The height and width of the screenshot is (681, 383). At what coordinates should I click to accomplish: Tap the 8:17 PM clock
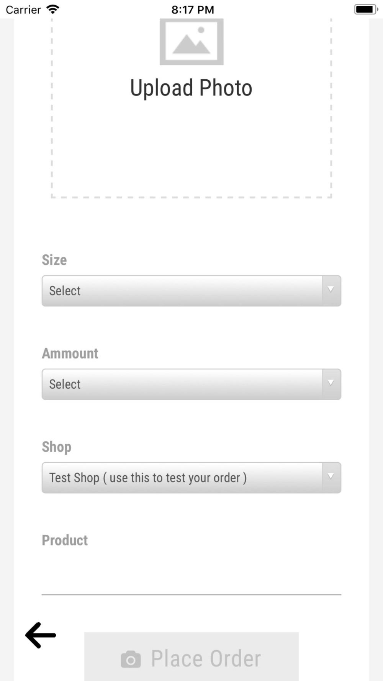193,10
